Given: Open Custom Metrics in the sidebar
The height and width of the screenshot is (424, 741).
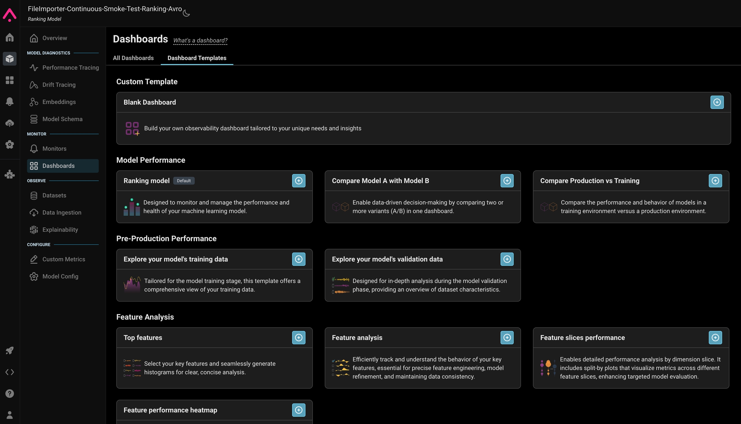Looking at the screenshot, I should (x=64, y=259).
